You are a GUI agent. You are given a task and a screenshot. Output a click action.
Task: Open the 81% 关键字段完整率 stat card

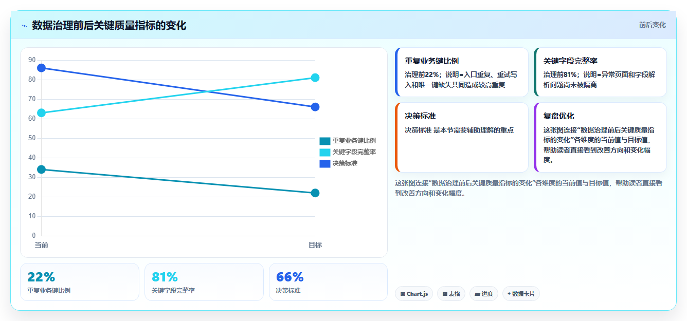[204, 282]
